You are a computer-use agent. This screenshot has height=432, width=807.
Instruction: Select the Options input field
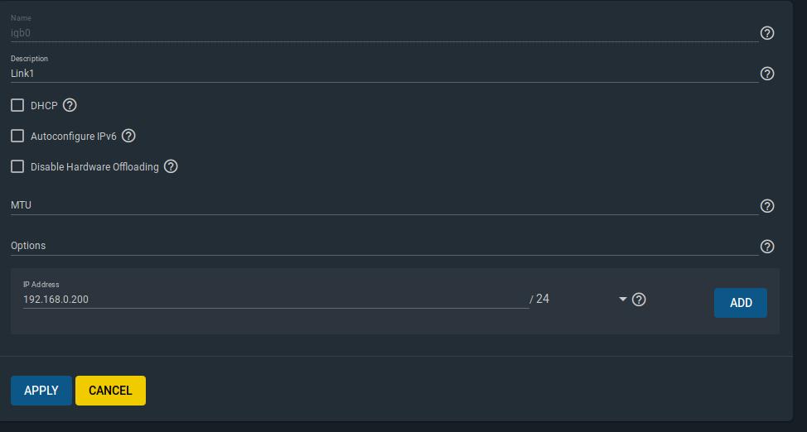(384, 246)
